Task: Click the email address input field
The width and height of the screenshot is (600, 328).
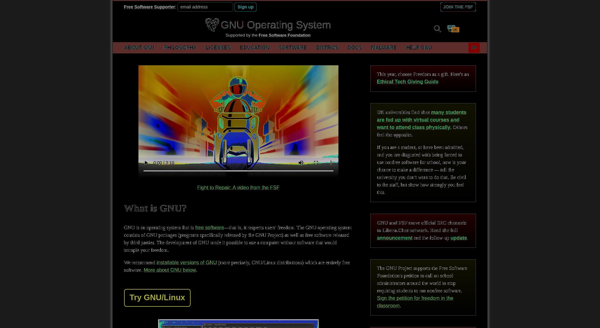Action: tap(205, 7)
